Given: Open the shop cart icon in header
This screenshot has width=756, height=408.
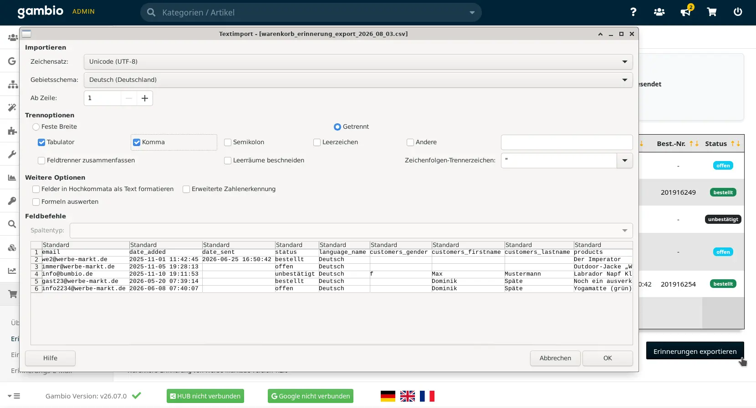Looking at the screenshot, I should tap(712, 12).
